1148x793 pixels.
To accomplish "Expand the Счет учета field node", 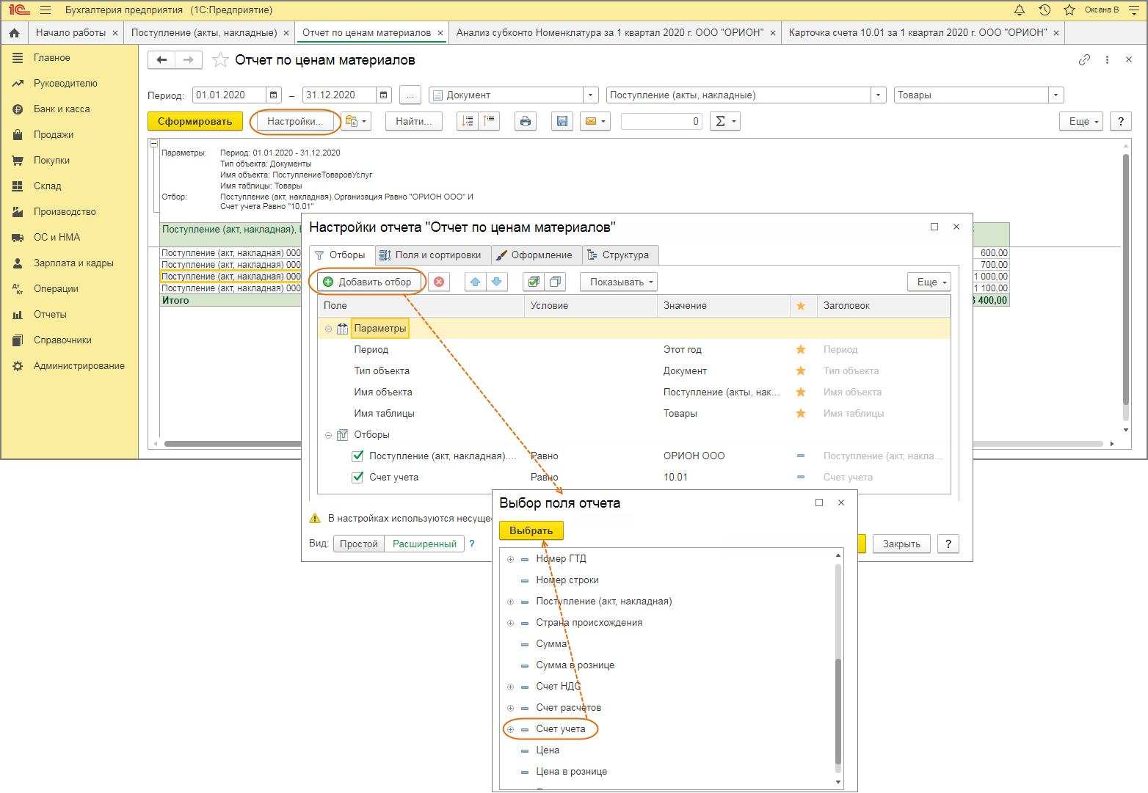I will pyautogui.click(x=510, y=730).
